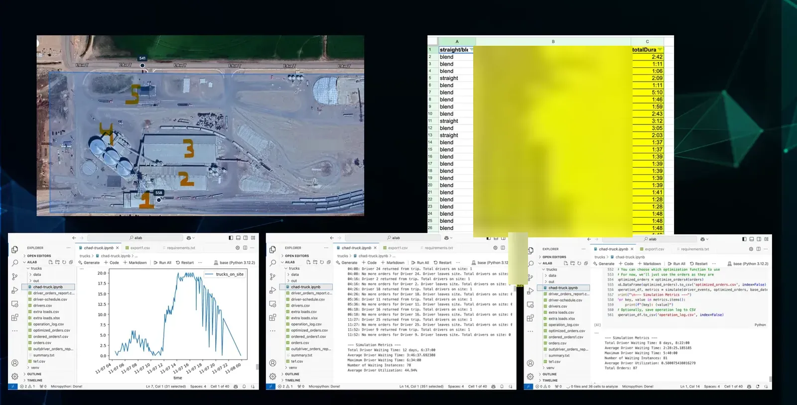The width and height of the screenshot is (797, 405).
Task: Switch to requirements.txt tab in chart window
Action: point(181,248)
